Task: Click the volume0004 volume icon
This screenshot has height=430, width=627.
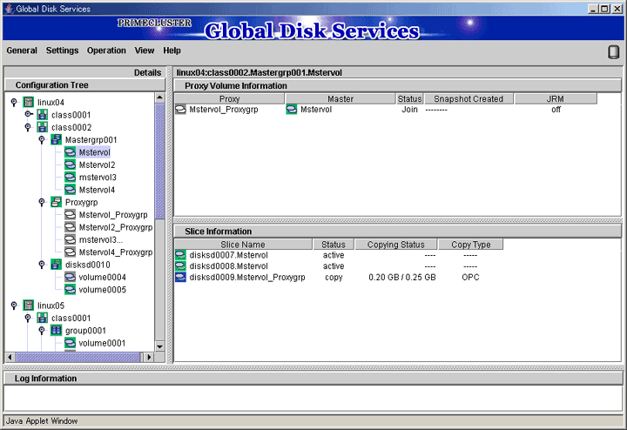Action: tap(70, 277)
